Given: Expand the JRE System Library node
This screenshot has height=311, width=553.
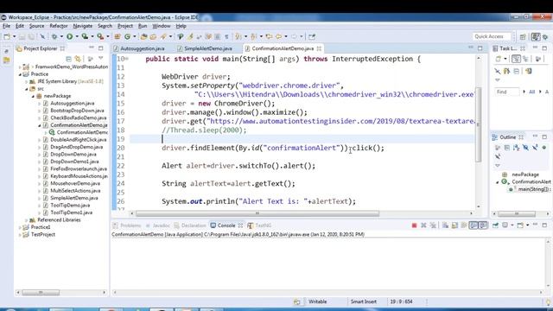Looking at the screenshot, I should [x=27, y=81].
